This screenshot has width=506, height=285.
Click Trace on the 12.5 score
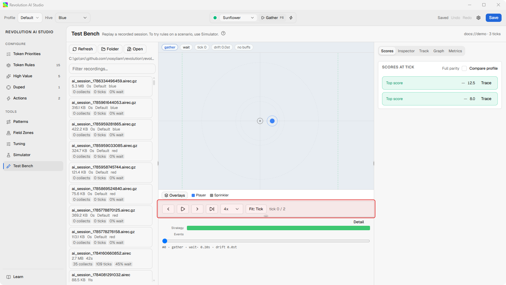pos(486,83)
